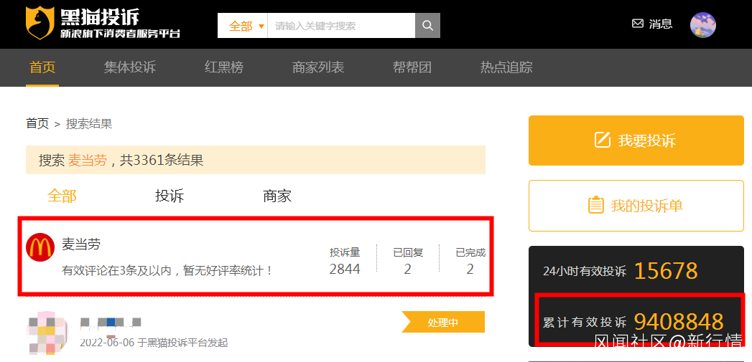This screenshot has height=362, width=752.
Task: Click 搜索结果 breadcrumb text
Action: coord(89,124)
